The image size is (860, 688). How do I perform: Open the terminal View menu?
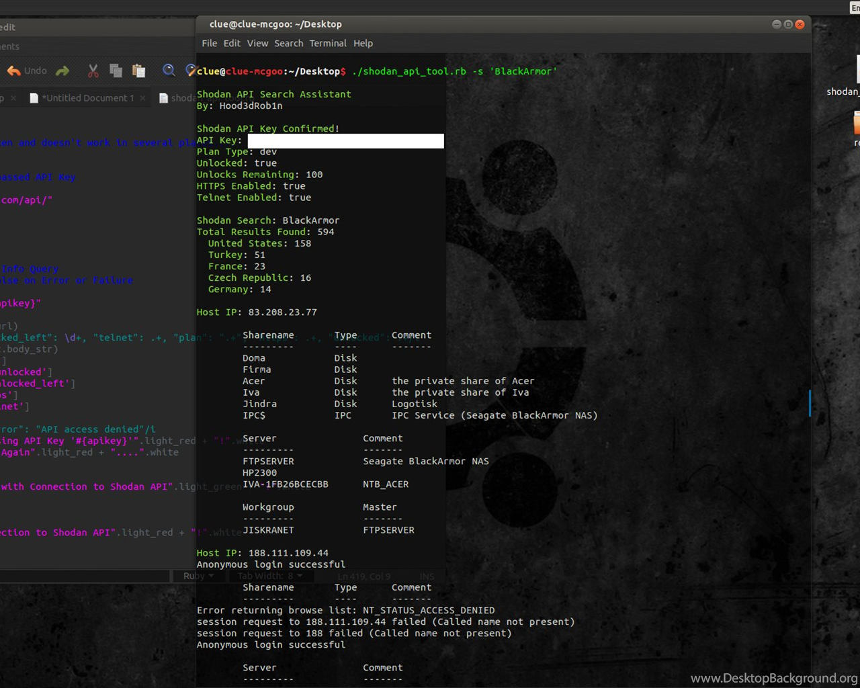[x=257, y=43]
